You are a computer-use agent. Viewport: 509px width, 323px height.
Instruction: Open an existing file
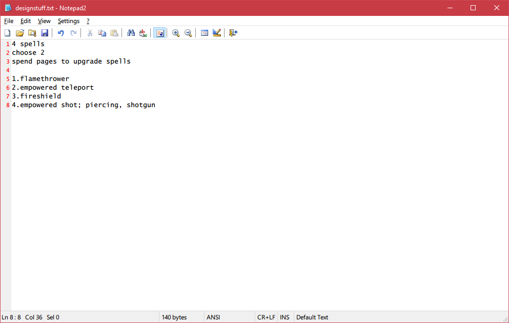click(x=19, y=32)
